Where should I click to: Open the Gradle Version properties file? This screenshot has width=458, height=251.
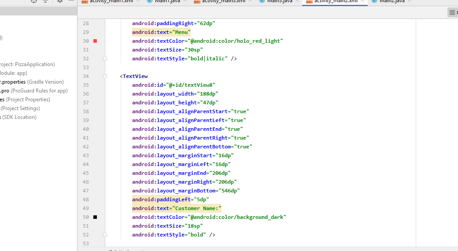[x=32, y=82]
